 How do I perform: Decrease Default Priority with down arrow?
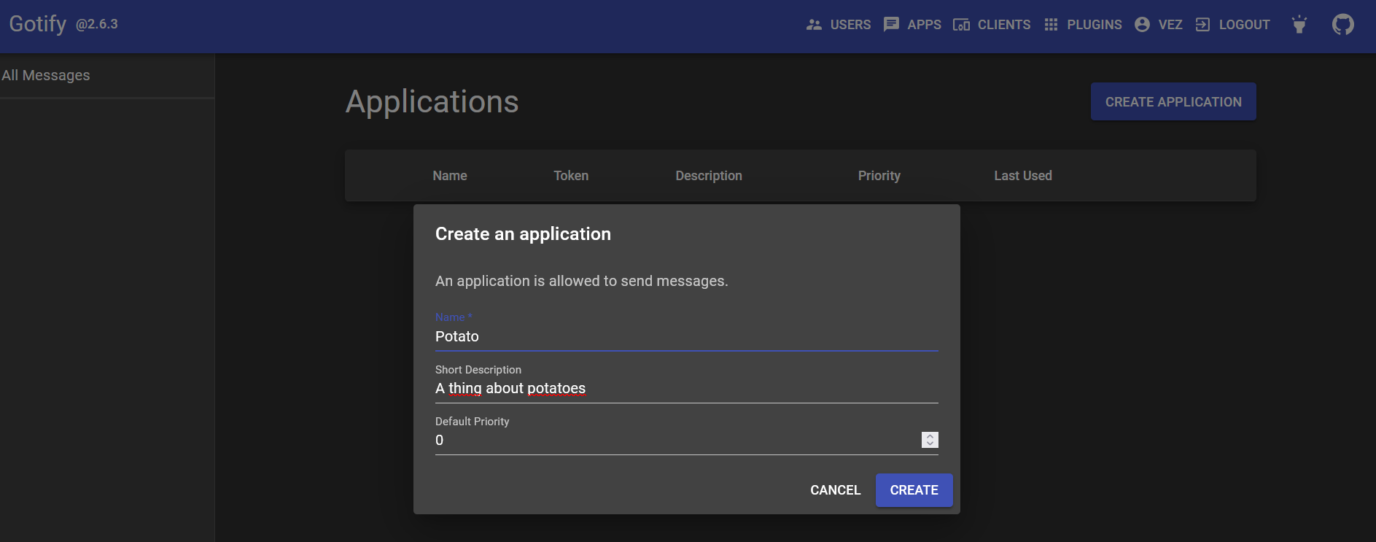pyautogui.click(x=930, y=444)
